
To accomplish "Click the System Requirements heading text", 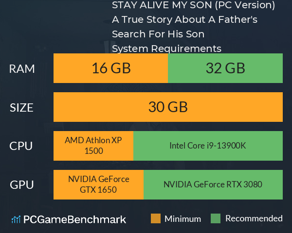I will click(x=166, y=49).
